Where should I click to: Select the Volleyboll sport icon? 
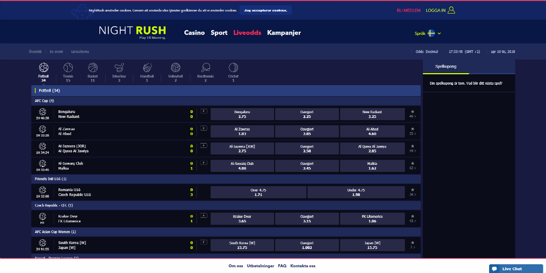click(176, 67)
